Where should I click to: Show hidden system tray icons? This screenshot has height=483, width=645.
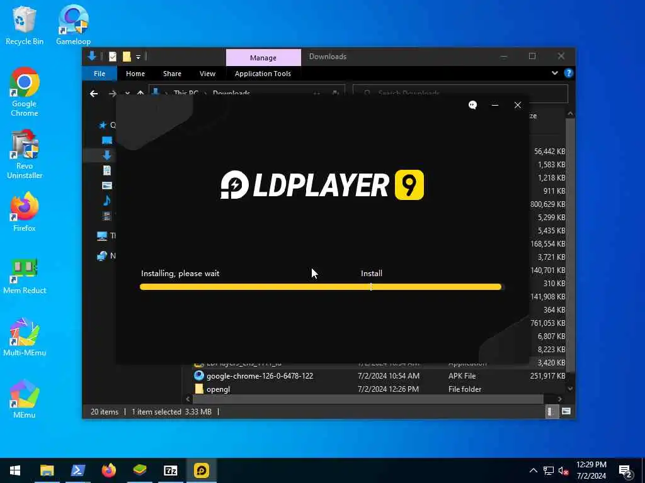[533, 470]
